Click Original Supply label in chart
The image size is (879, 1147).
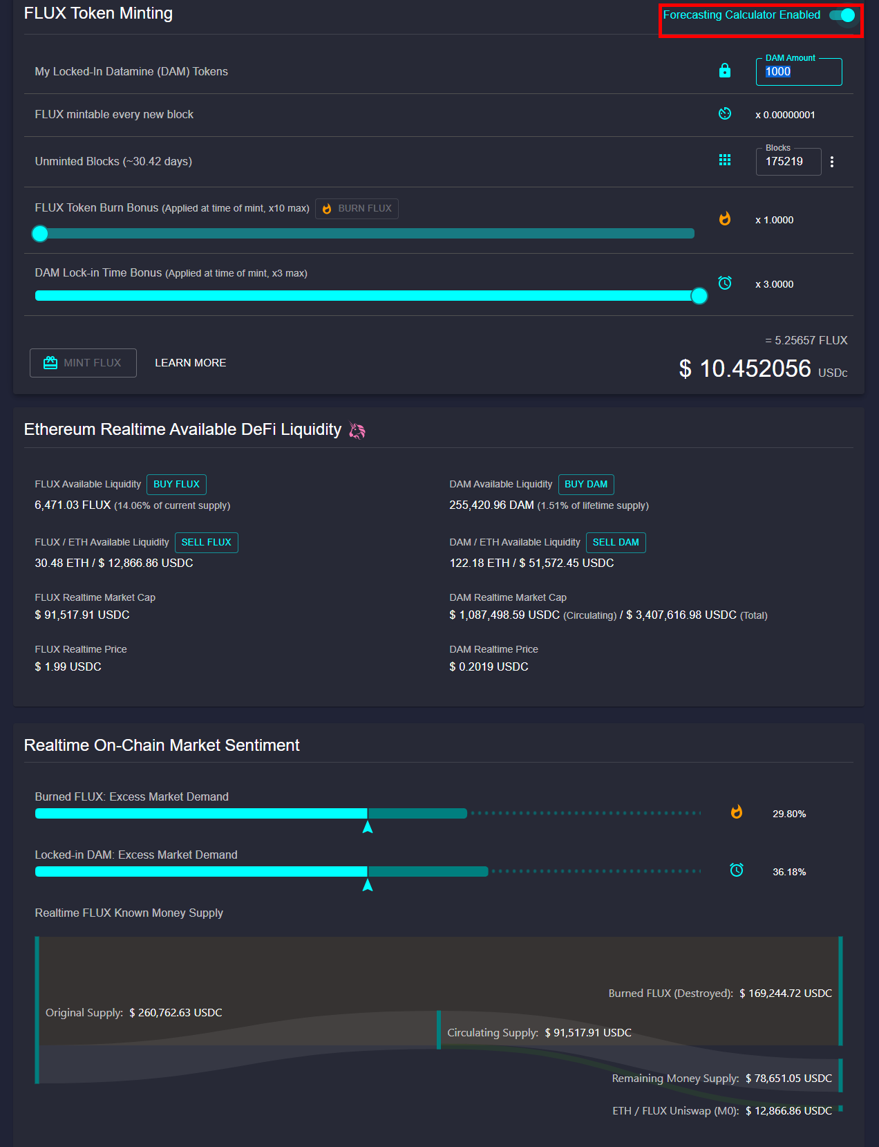coord(84,1013)
